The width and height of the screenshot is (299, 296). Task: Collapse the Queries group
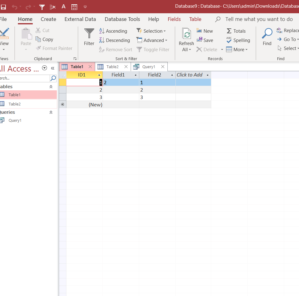point(51,112)
